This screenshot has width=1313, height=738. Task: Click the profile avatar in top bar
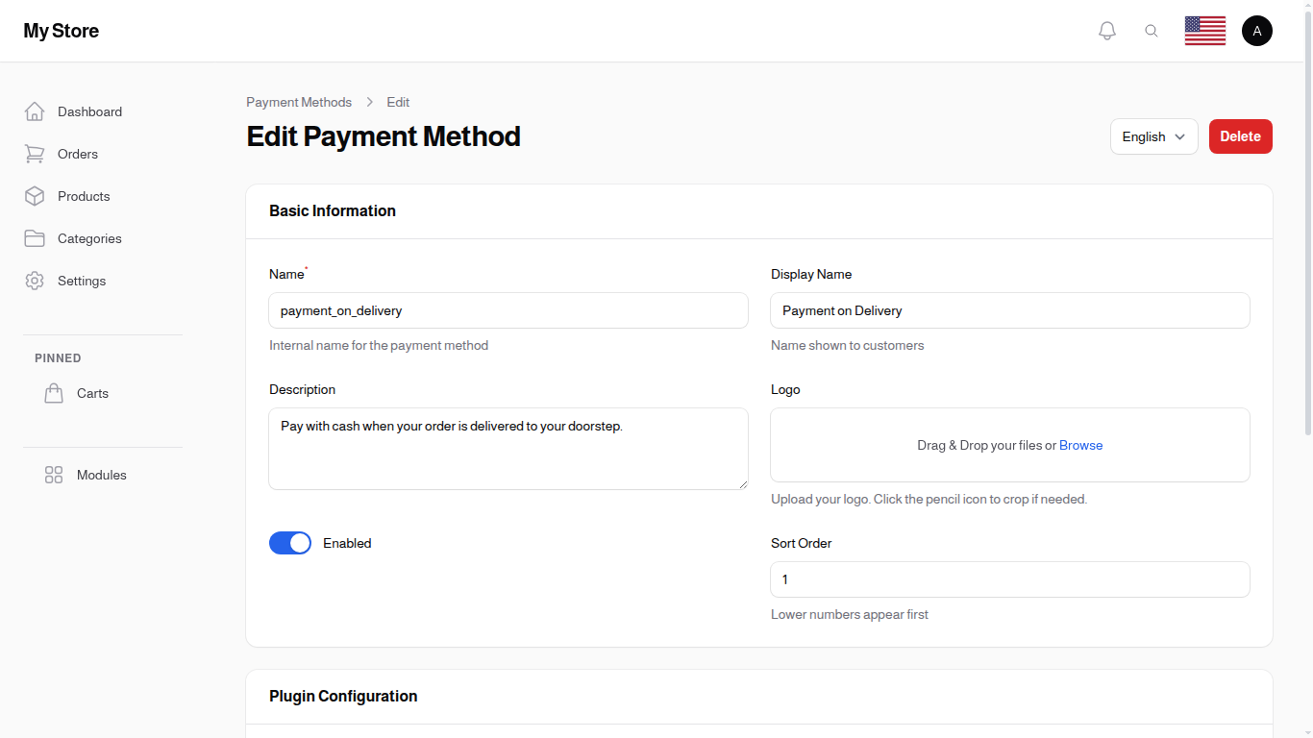point(1257,30)
